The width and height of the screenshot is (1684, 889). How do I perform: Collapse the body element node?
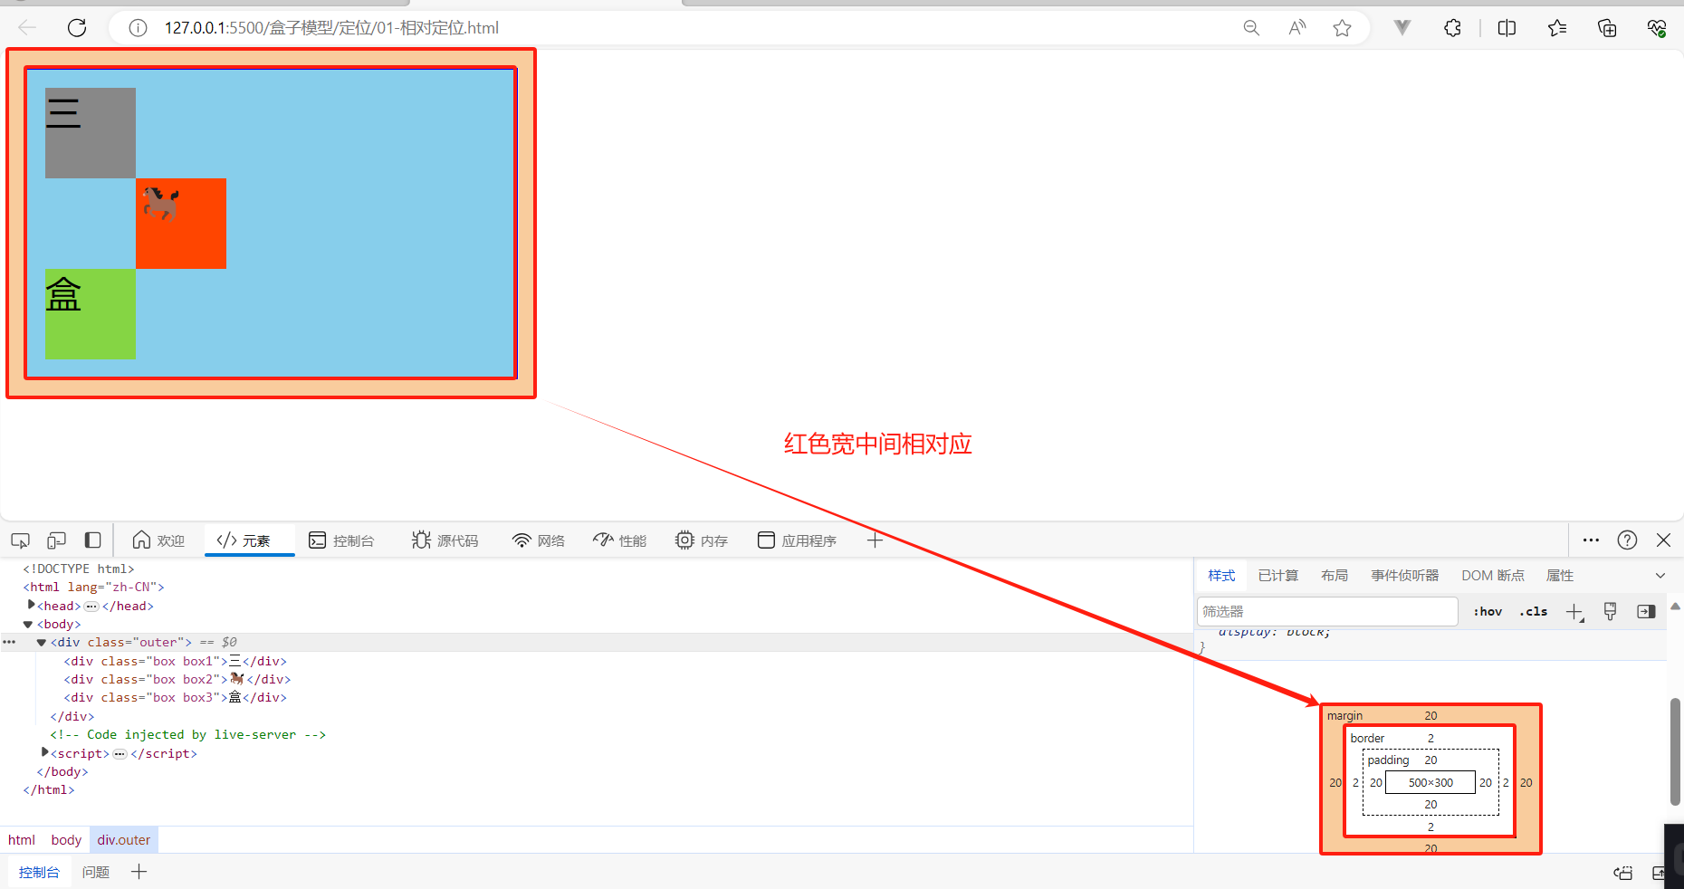tap(28, 624)
